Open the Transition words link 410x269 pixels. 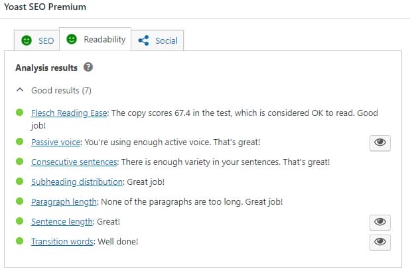[x=62, y=242]
